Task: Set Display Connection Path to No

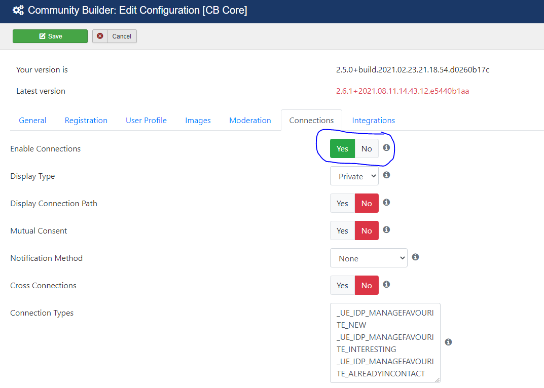Action: [367, 203]
